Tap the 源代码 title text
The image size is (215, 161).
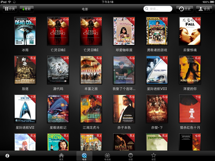coord(58,89)
